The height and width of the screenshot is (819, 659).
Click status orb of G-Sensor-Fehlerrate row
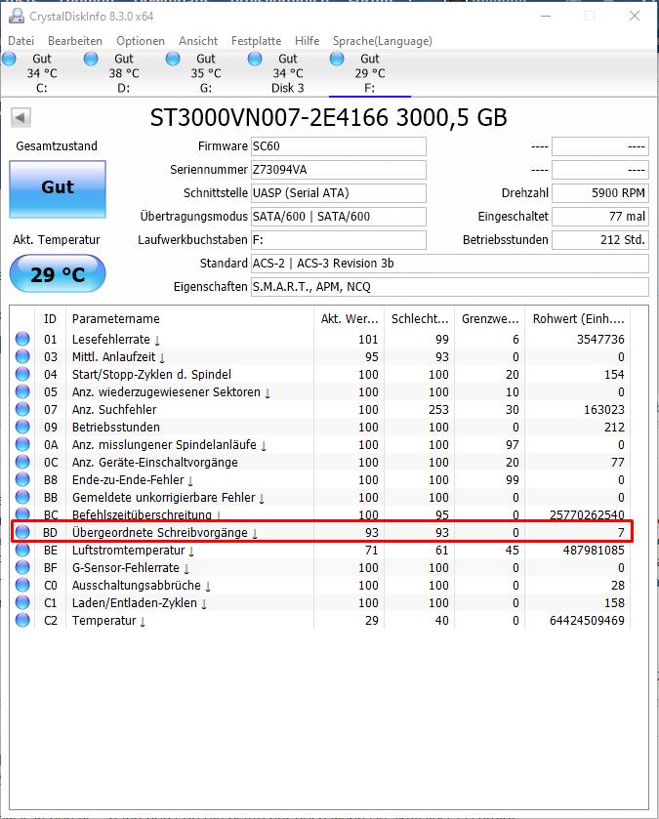coord(22,568)
